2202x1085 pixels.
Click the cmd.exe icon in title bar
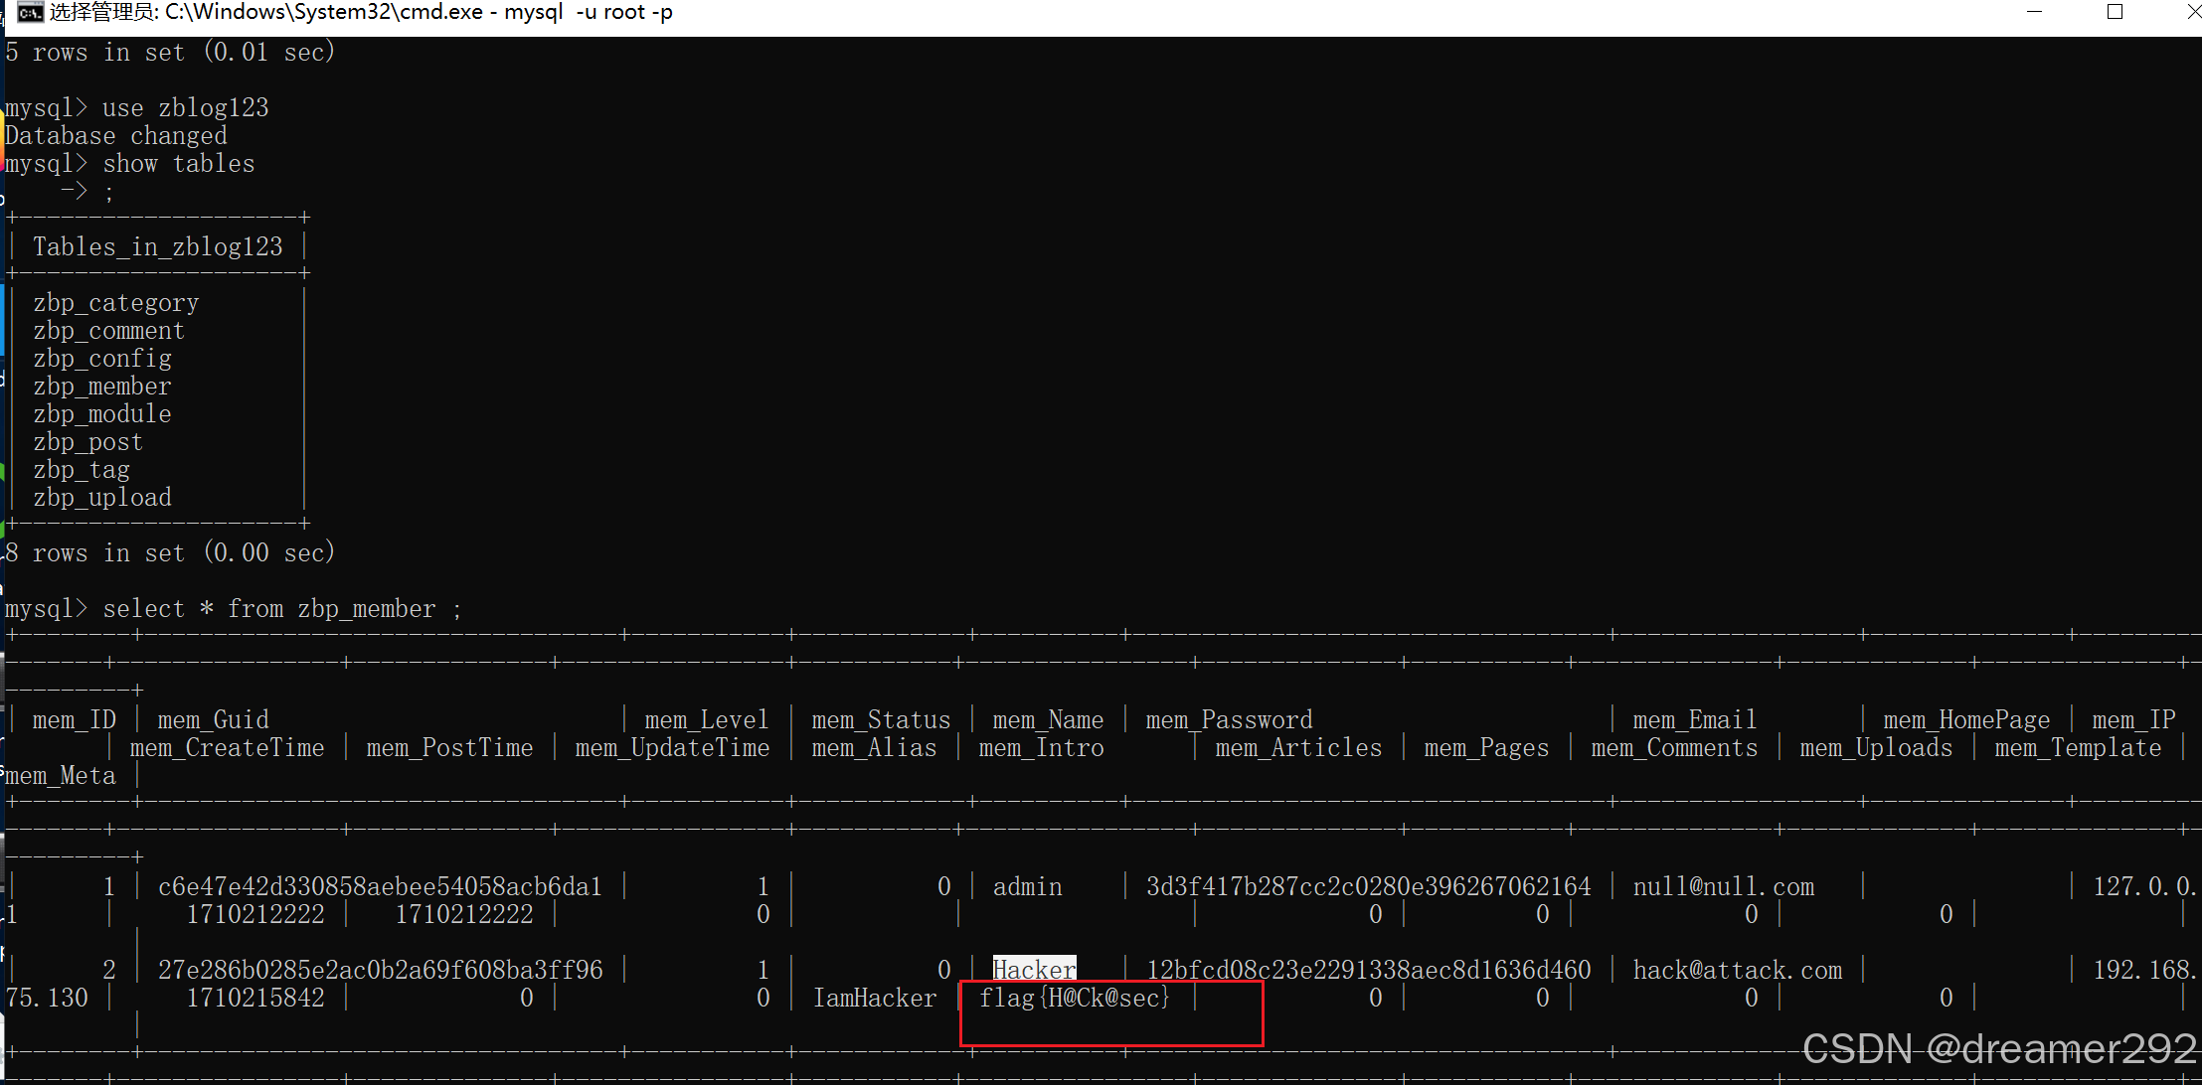[30, 12]
